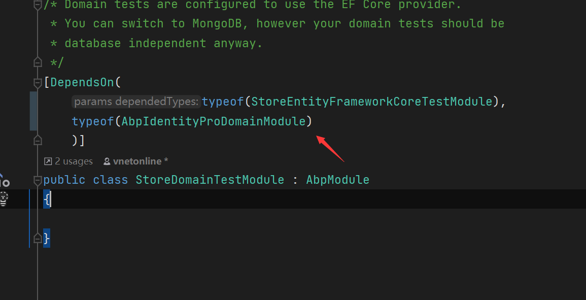Click the usages icon beside "2 usages"

(48, 161)
